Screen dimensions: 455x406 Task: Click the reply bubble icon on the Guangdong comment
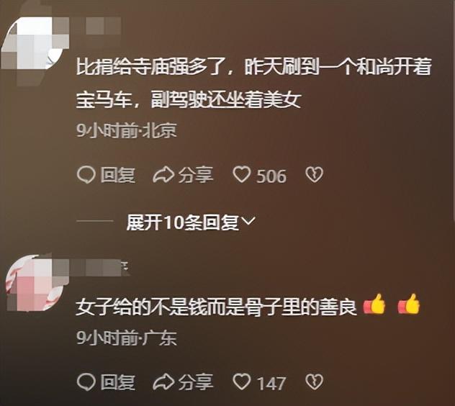click(86, 382)
